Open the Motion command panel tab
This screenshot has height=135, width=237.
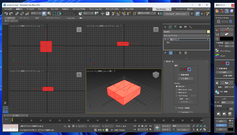tap(180, 27)
